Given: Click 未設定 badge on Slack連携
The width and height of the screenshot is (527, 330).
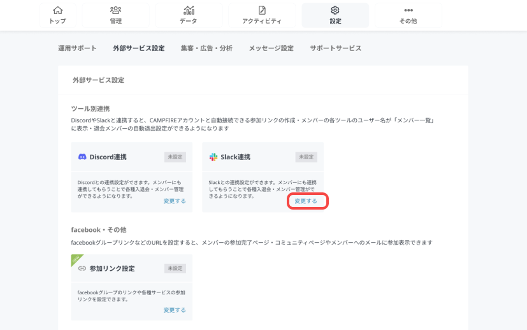Looking at the screenshot, I should tap(306, 157).
